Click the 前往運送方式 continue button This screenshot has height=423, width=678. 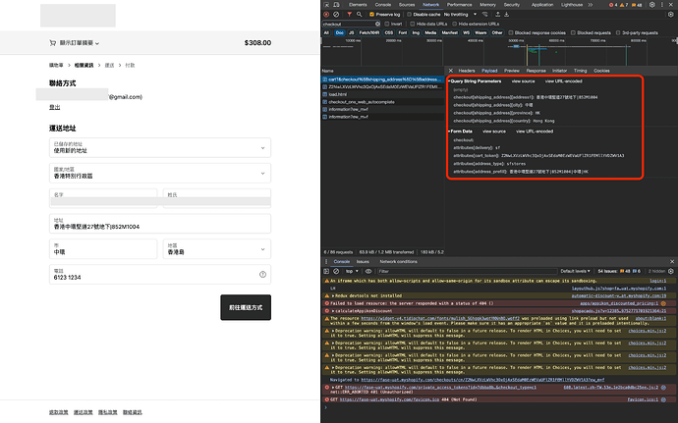[x=245, y=307]
